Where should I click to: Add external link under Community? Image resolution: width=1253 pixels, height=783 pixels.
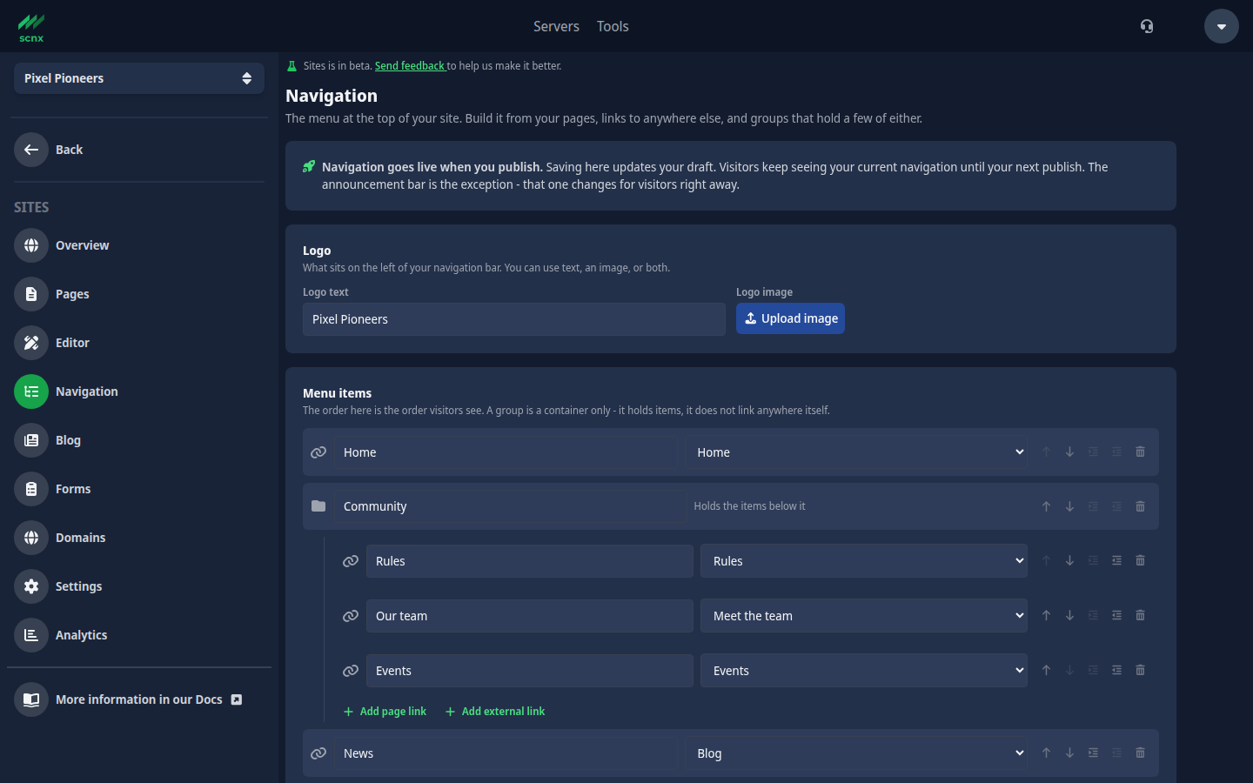coord(495,712)
